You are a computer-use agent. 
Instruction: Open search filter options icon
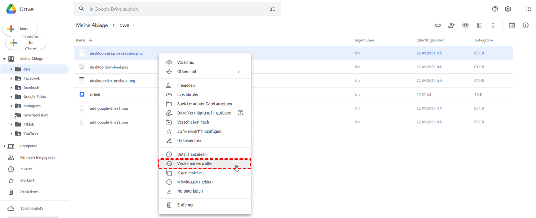pyautogui.click(x=273, y=9)
